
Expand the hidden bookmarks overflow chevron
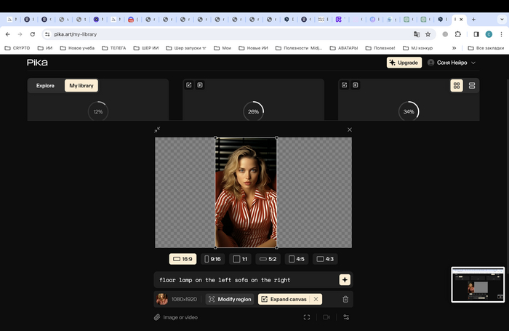click(x=454, y=48)
